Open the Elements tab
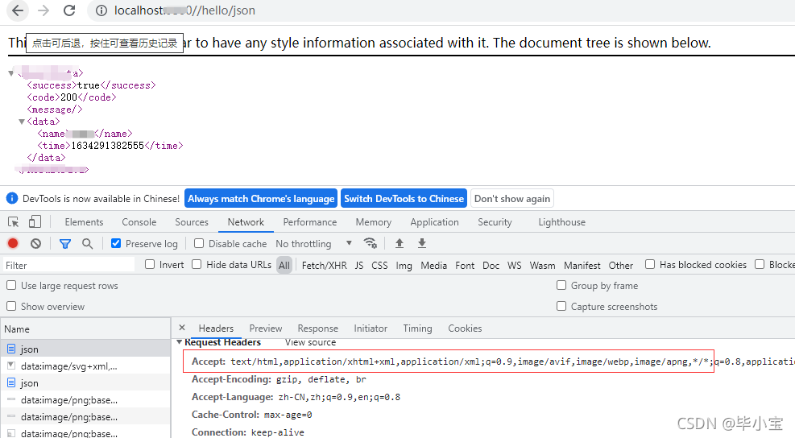This screenshot has height=438, width=795. tap(84, 222)
